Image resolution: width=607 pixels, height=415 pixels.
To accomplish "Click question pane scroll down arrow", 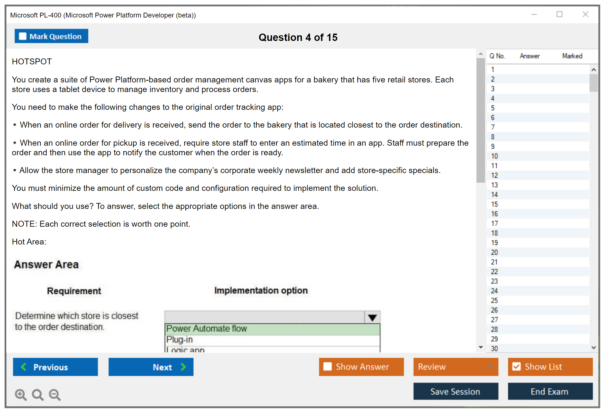I will tap(481, 347).
